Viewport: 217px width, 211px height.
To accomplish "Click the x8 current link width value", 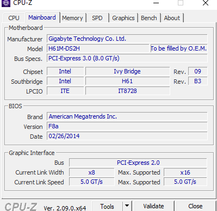I will coord(92,172).
